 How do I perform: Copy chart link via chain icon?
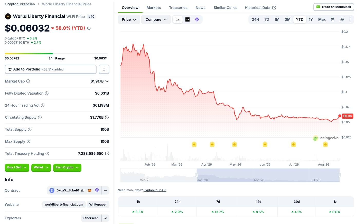point(342,19)
